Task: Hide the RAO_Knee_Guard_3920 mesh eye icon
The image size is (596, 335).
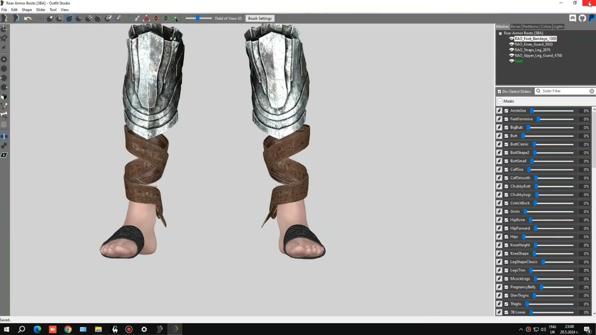Action: click(x=512, y=44)
